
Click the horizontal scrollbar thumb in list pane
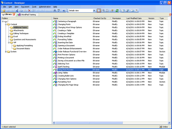click(89, 123)
